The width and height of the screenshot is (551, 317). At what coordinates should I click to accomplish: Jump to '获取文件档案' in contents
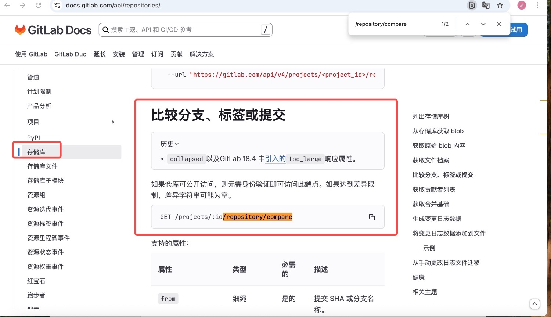pos(431,161)
